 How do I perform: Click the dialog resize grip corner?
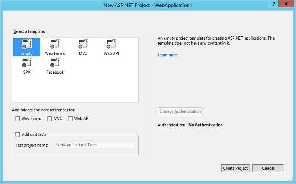click(x=291, y=179)
